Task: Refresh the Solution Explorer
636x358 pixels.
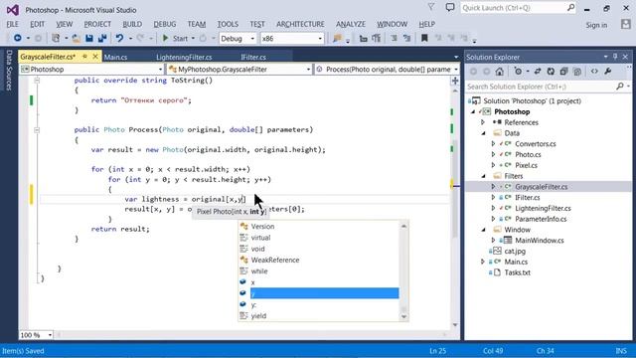Action: [x=551, y=72]
